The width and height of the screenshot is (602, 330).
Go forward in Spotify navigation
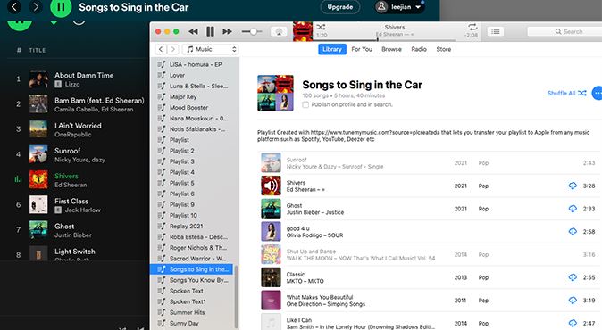[x=36, y=6]
